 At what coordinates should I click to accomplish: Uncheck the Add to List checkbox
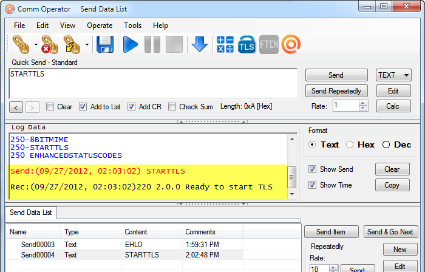click(83, 107)
